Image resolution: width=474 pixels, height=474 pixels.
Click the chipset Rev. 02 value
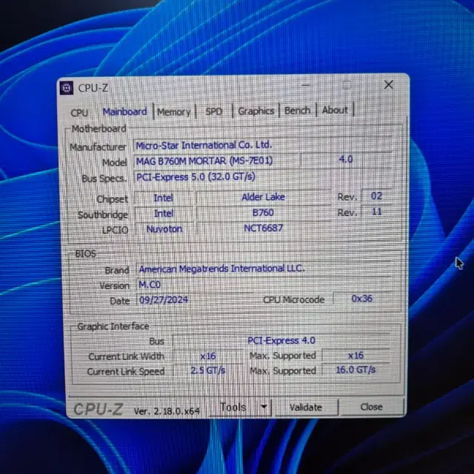point(377,196)
